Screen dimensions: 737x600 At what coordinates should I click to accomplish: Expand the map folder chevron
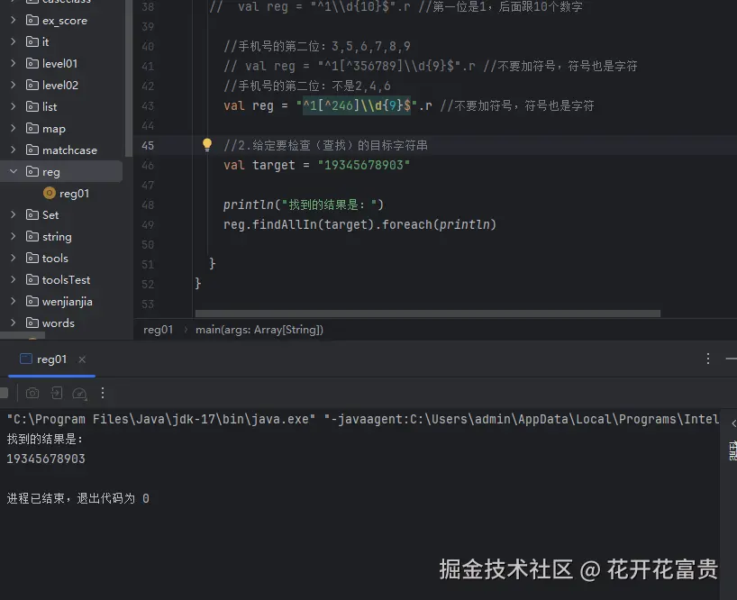[14, 128]
